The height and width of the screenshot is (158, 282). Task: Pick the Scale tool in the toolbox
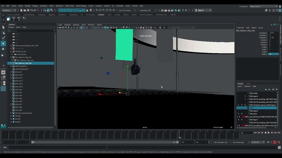coord(3,54)
